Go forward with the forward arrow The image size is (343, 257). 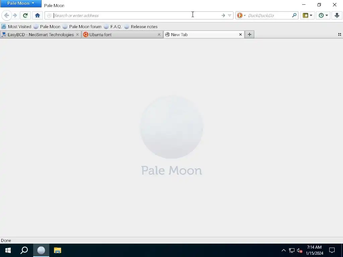(x=15, y=15)
